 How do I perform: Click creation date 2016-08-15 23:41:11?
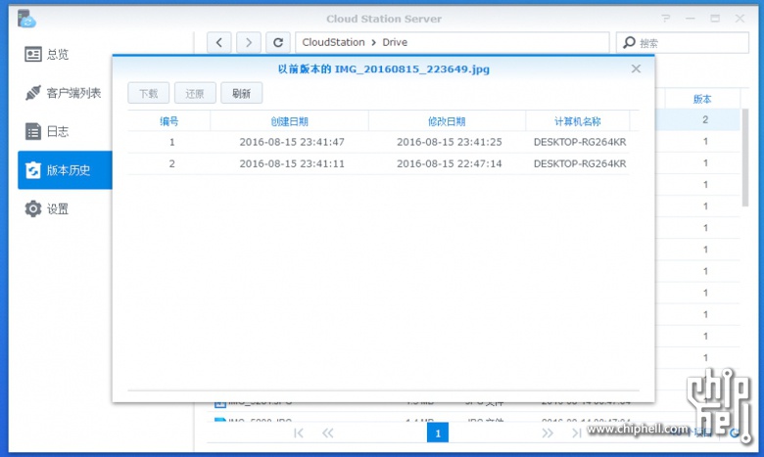[x=292, y=163]
